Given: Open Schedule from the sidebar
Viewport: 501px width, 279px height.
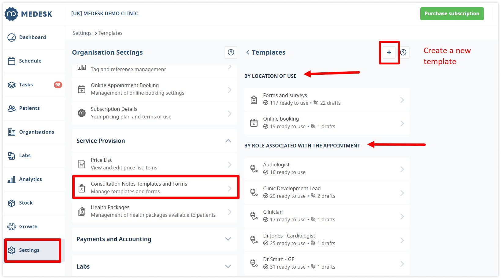Looking at the screenshot, I should [x=34, y=61].
